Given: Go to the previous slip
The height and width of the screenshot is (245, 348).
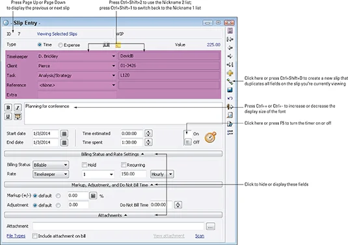Looking at the screenshot, I should (230, 47).
